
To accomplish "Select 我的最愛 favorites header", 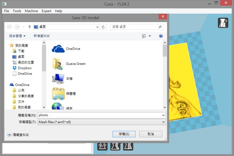I will pyautogui.click(x=19, y=45).
